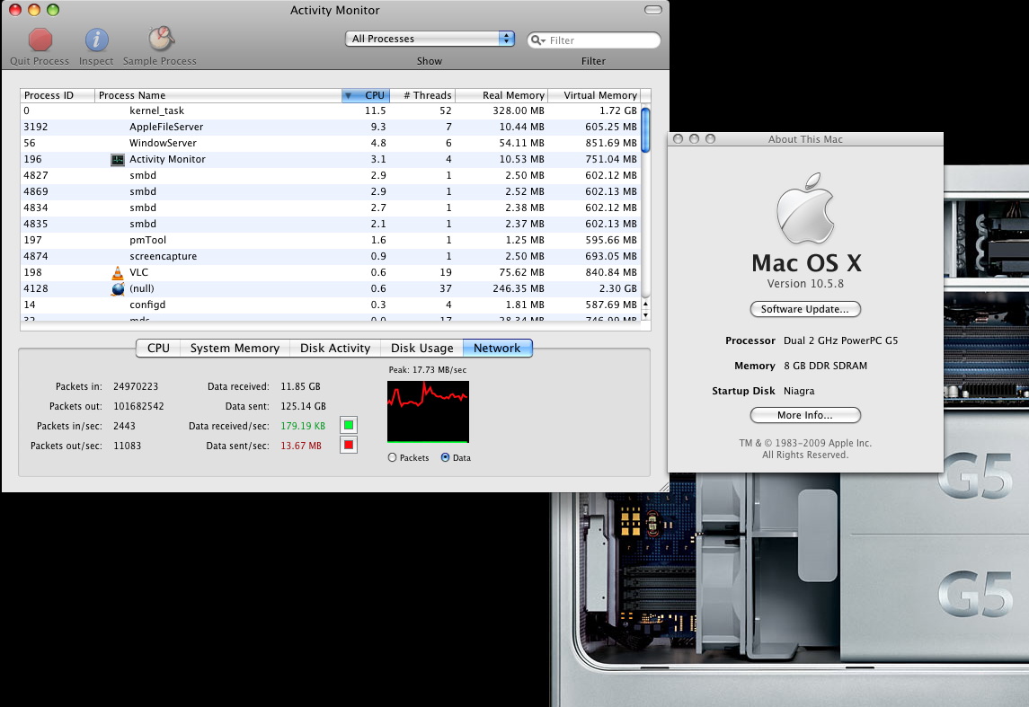Click the Sample Process icon
The width and height of the screenshot is (1029, 707).
[x=160, y=39]
